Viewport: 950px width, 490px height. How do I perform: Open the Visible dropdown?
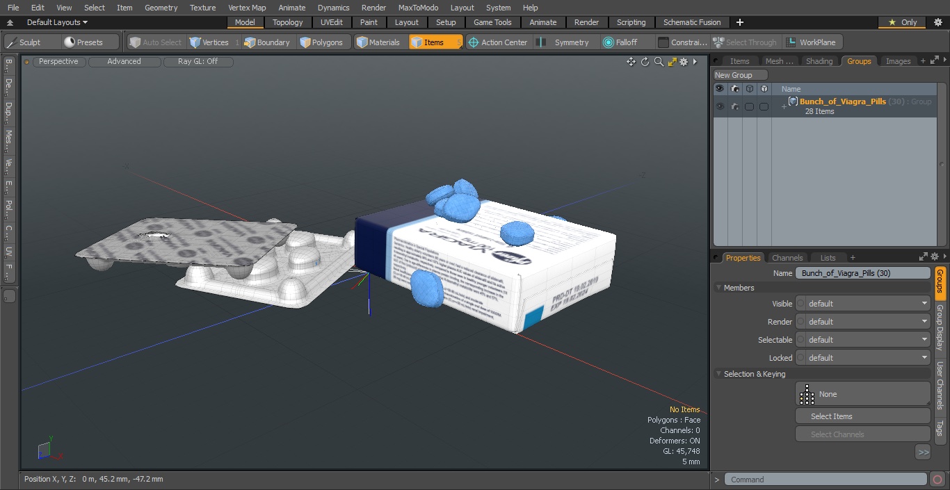862,304
